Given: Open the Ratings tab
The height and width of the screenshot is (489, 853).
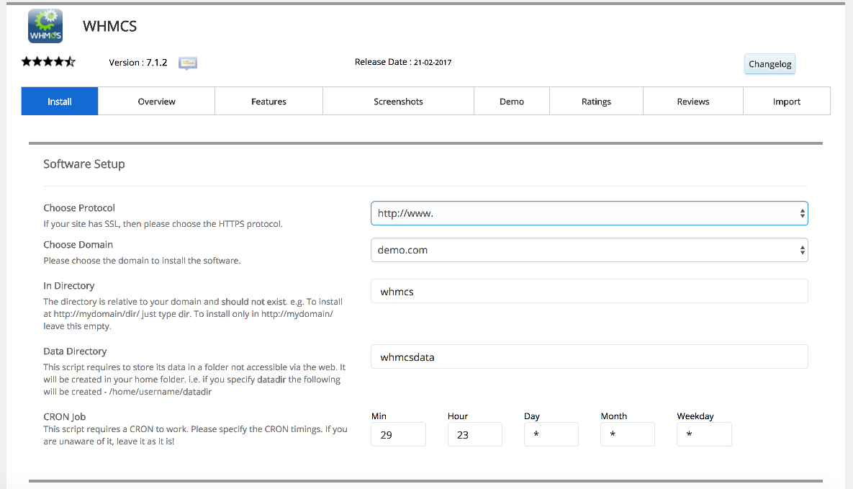Looking at the screenshot, I should click(x=596, y=102).
